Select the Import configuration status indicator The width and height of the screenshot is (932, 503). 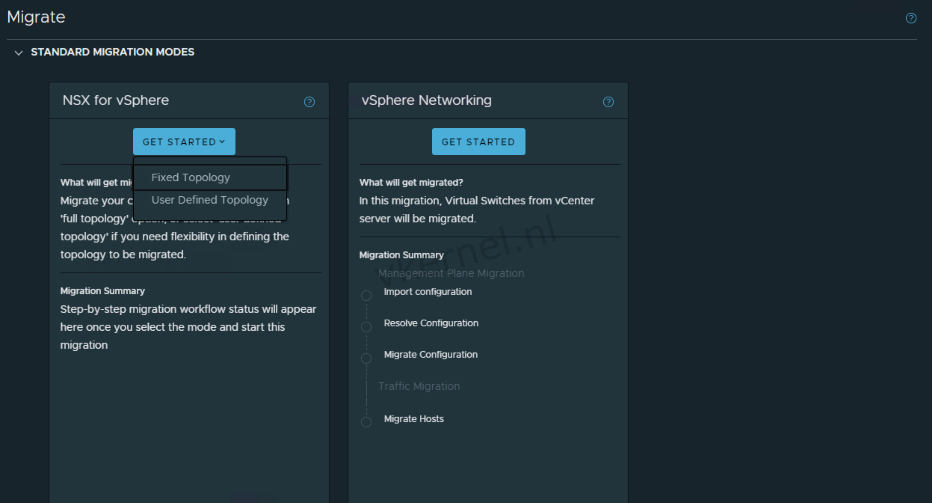coord(366,296)
